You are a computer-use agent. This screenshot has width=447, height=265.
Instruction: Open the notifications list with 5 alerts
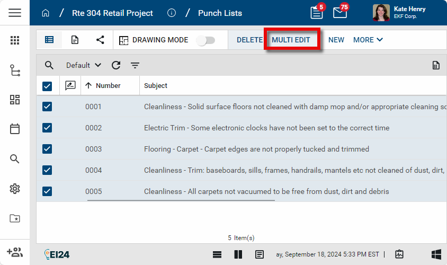pos(317,13)
